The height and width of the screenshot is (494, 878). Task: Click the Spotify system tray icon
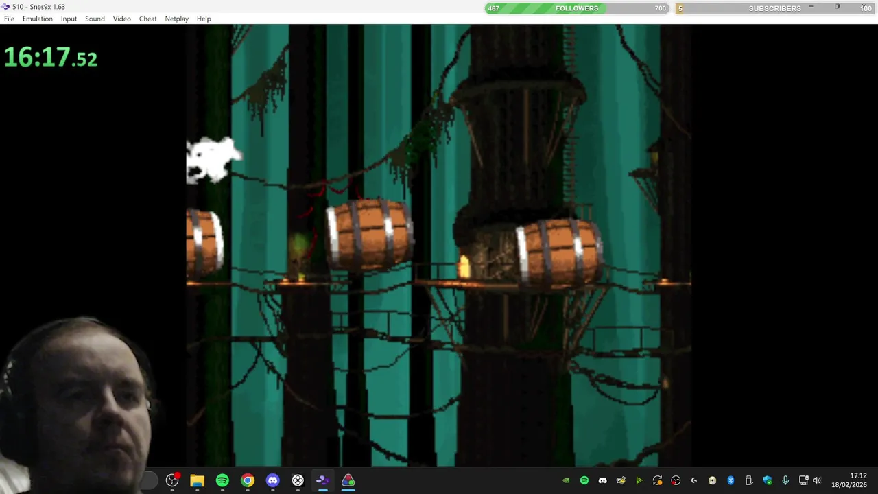(584, 480)
